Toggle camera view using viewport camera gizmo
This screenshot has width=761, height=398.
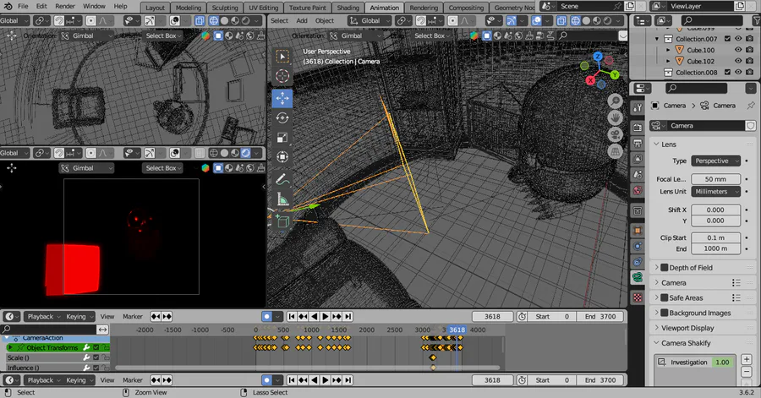(x=615, y=134)
